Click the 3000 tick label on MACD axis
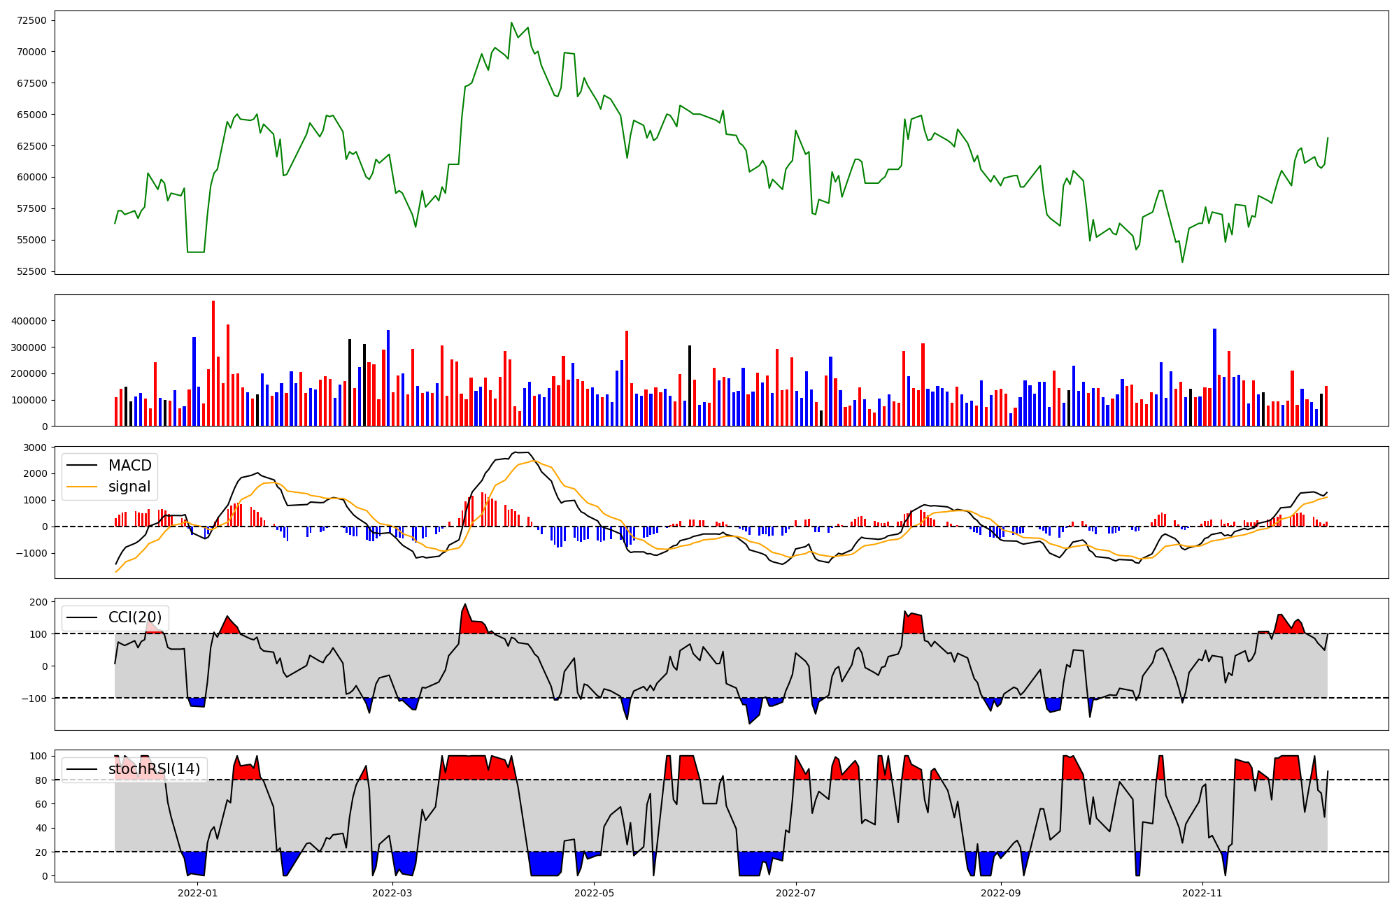The width and height of the screenshot is (1399, 909). 36,448
